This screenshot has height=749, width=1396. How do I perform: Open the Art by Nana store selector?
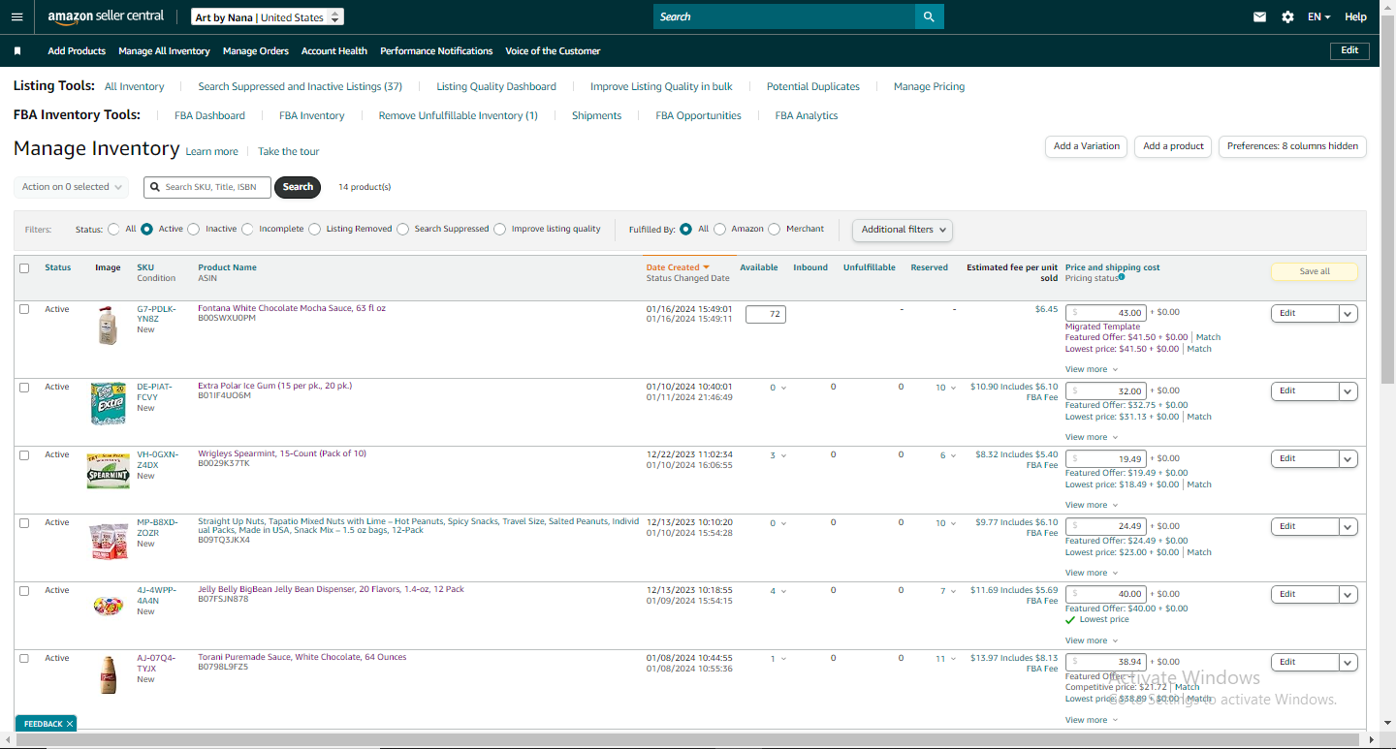tap(267, 17)
